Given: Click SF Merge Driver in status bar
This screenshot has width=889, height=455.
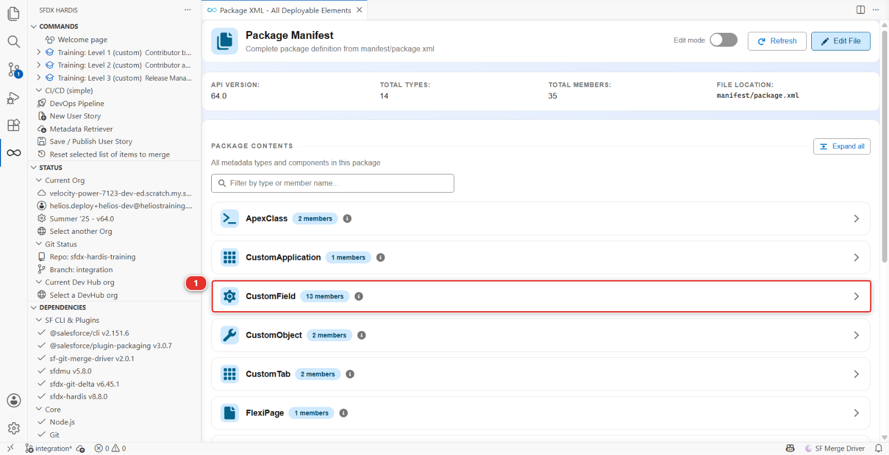Looking at the screenshot, I should [835, 448].
